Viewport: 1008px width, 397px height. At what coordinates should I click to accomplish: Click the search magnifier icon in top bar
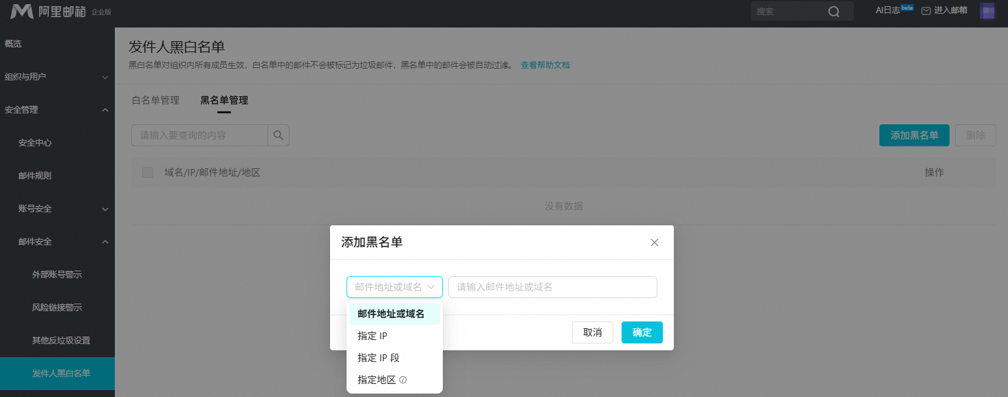click(x=834, y=11)
